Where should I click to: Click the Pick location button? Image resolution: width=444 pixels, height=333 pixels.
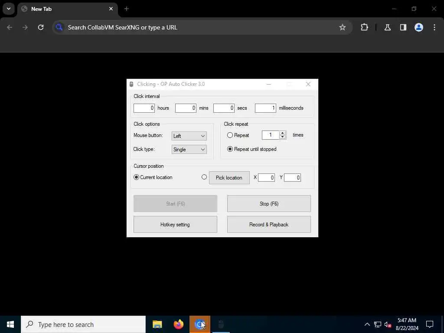pos(229,178)
